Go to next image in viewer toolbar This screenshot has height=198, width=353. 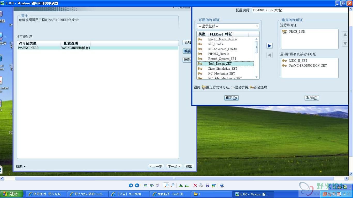coord(137,185)
